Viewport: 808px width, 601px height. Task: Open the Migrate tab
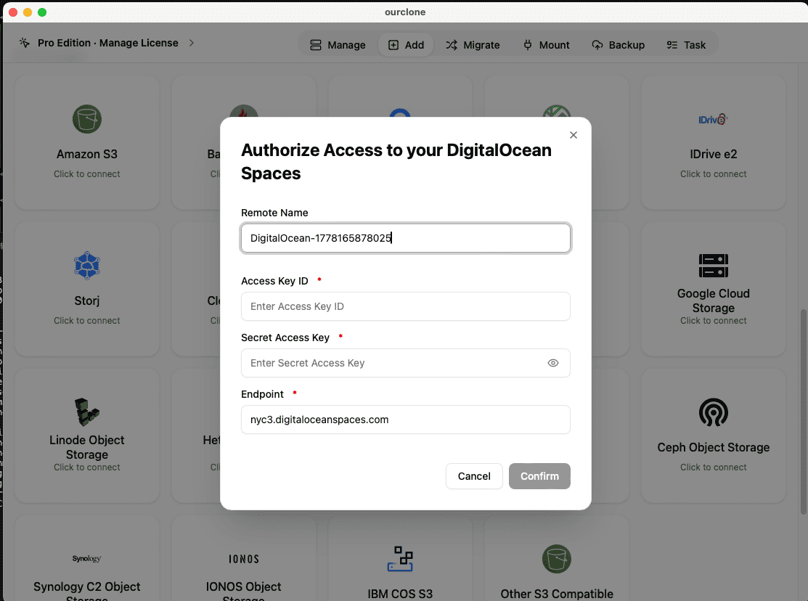point(473,45)
